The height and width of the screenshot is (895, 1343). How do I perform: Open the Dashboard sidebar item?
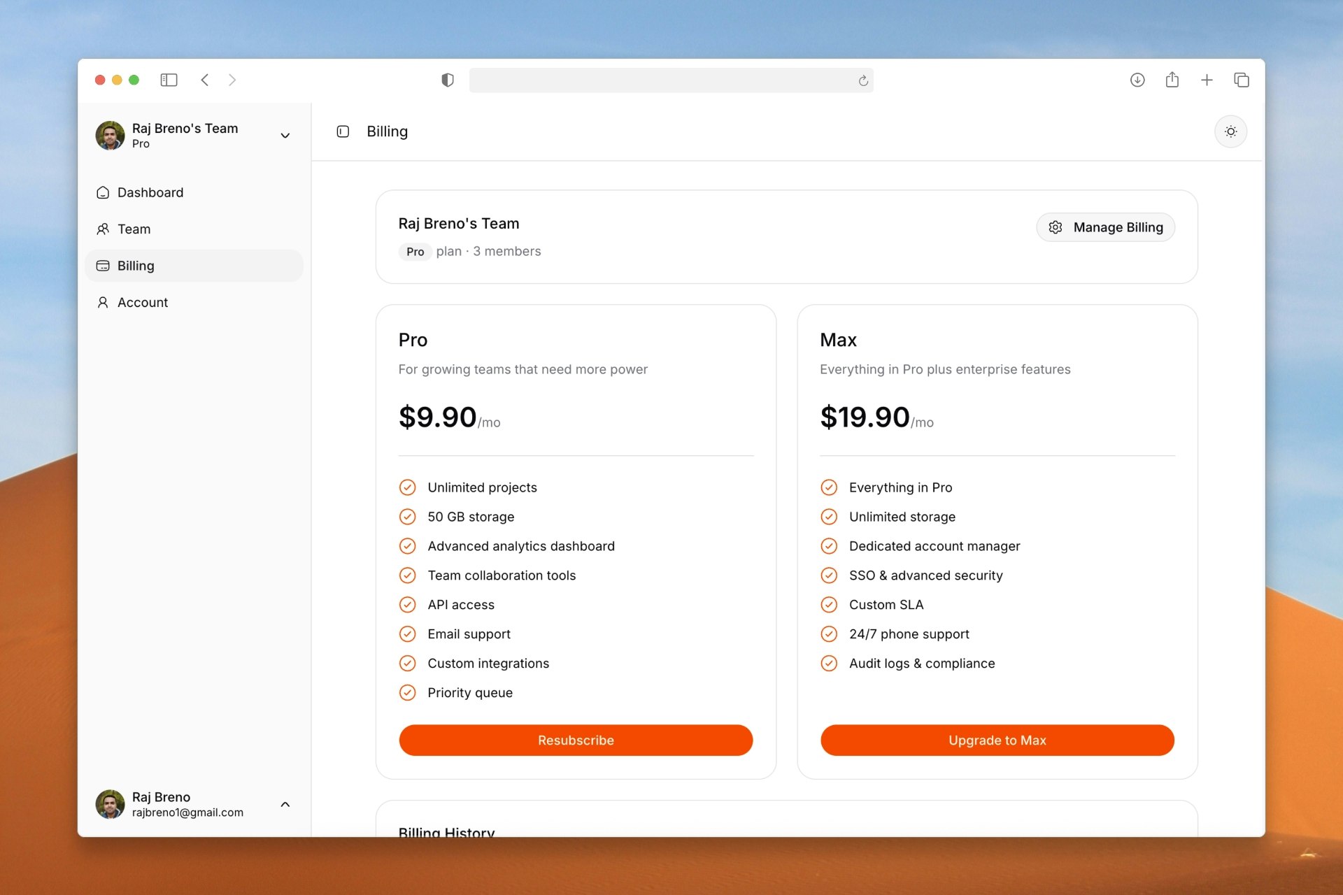(150, 192)
